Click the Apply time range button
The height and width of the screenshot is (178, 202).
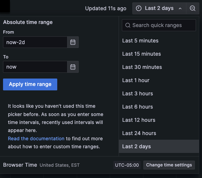30,84
